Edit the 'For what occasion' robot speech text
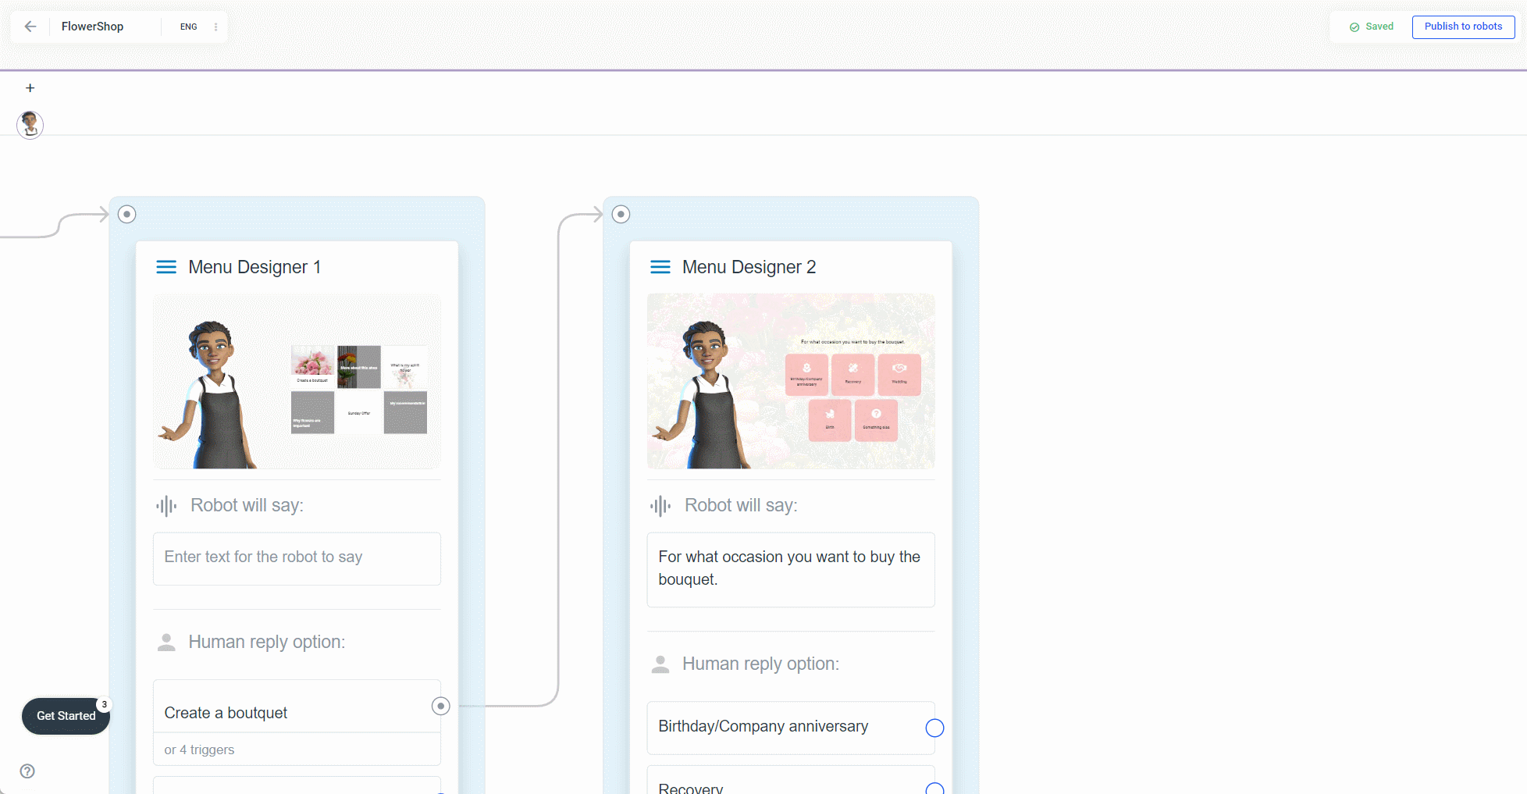Screen dimensions: 1527x794 [x=791, y=570]
